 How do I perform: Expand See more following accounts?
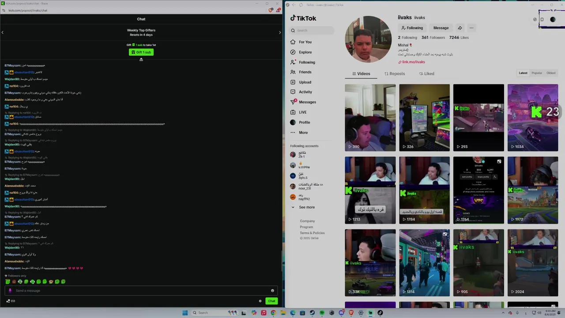[x=303, y=207]
